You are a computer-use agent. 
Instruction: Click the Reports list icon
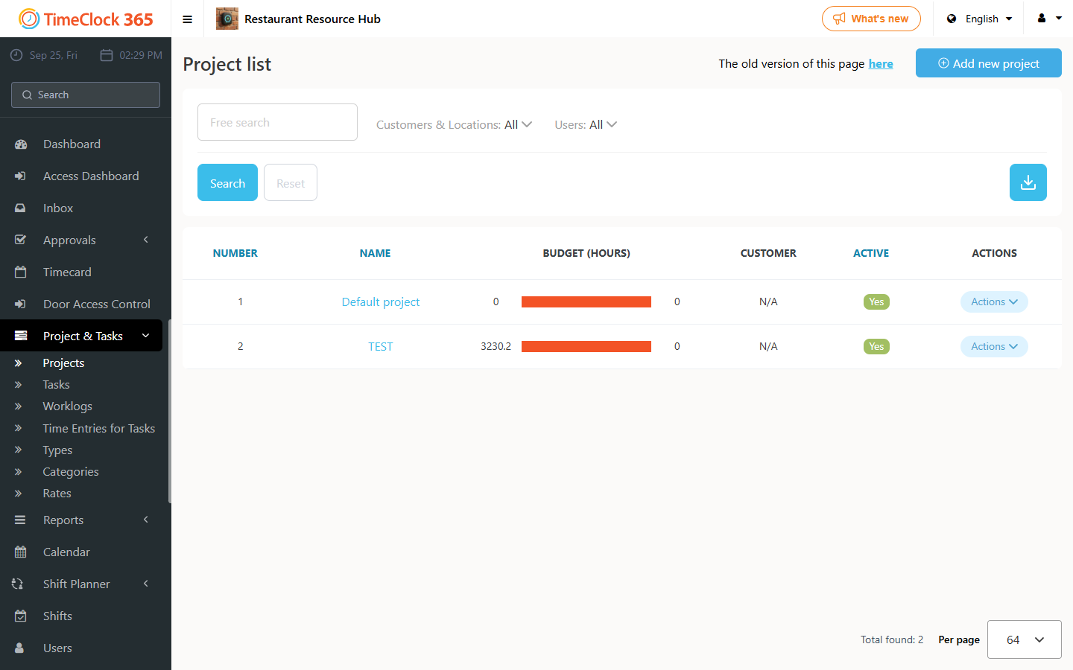pos(21,520)
